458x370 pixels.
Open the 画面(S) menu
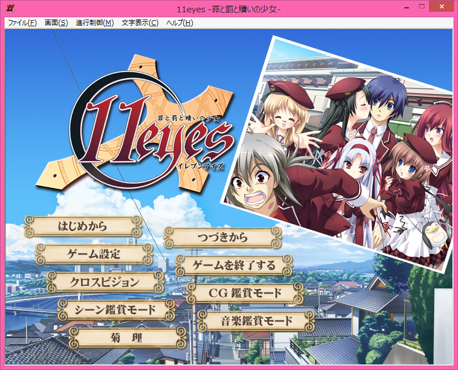tap(56, 23)
